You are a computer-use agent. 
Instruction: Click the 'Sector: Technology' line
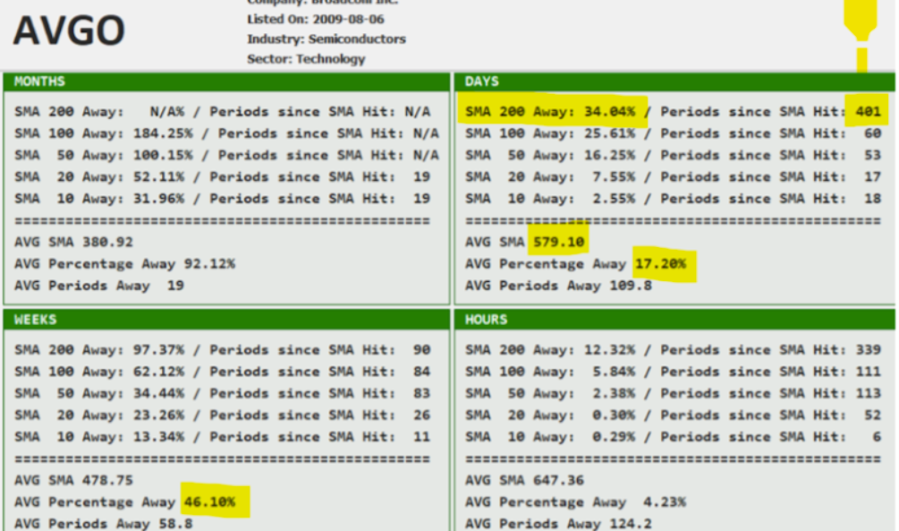tap(306, 58)
